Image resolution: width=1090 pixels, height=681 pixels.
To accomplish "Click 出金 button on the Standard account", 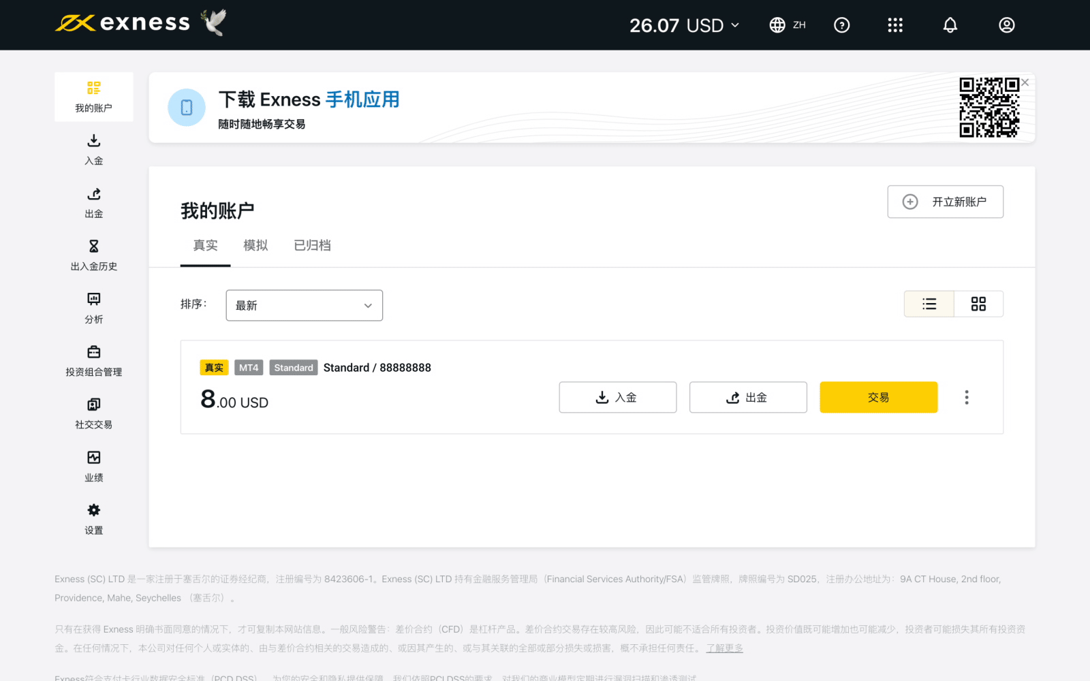I will coord(748,397).
